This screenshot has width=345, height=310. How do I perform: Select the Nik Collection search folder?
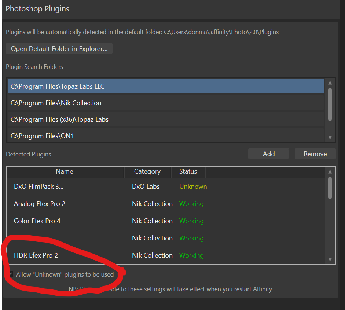coord(166,103)
